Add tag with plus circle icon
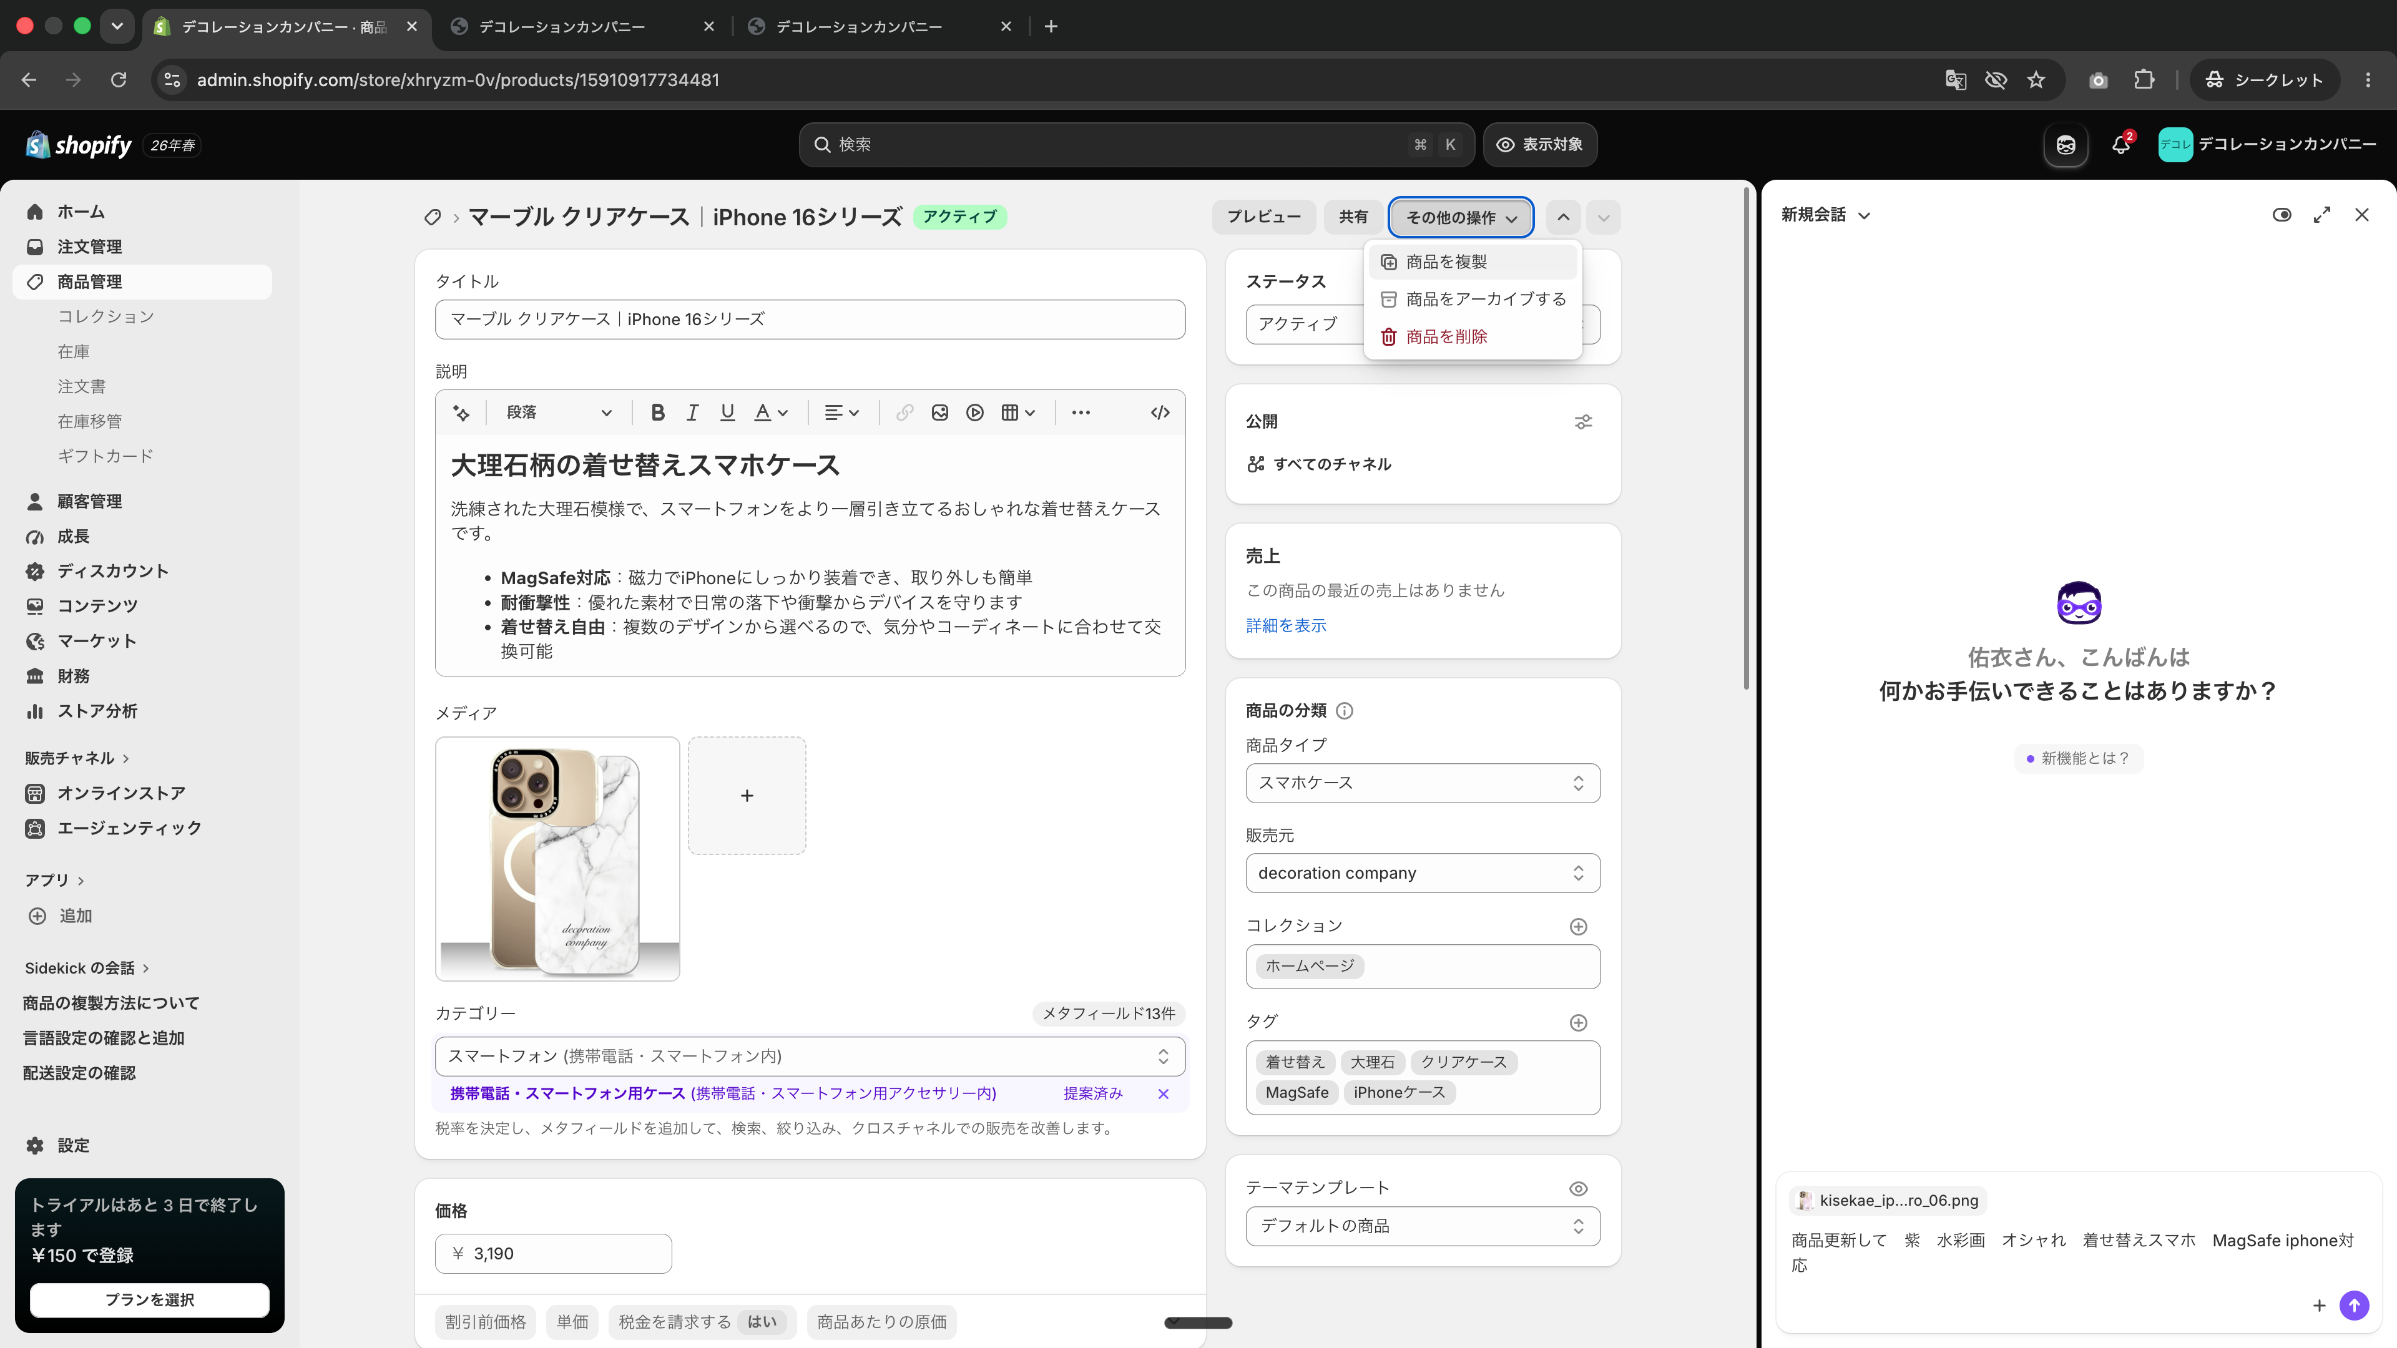2397x1348 pixels. tap(1578, 1022)
